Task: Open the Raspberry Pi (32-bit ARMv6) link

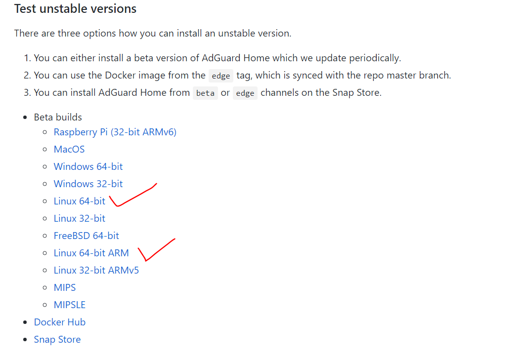Action: click(x=115, y=132)
